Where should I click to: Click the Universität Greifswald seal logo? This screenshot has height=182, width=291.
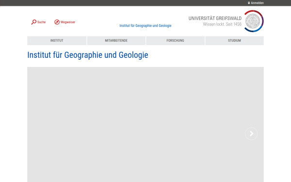pyautogui.click(x=254, y=21)
